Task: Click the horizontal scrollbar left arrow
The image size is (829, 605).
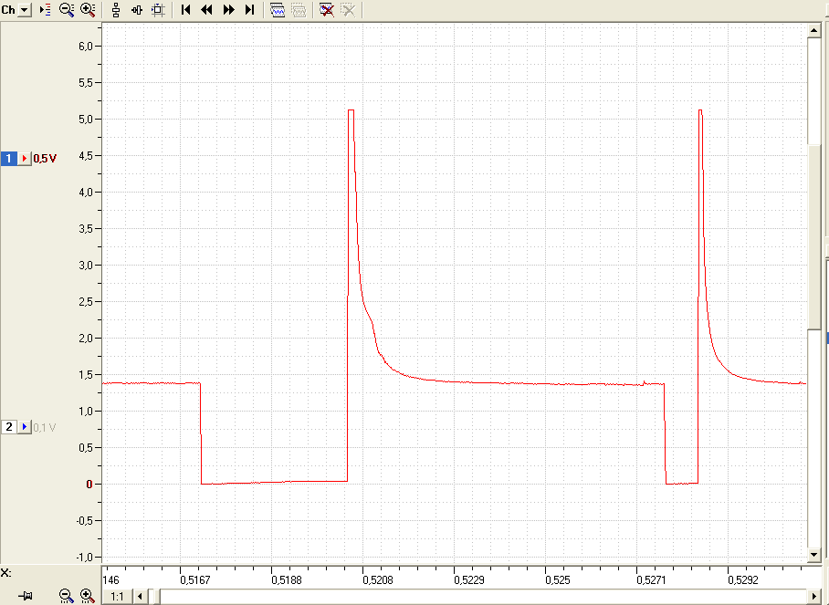Action: tap(140, 597)
